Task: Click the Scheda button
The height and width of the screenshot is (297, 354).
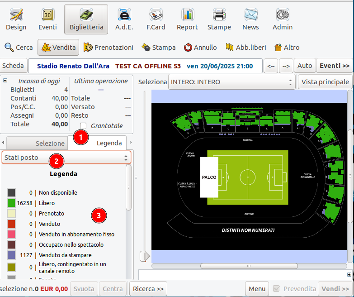Action: [x=13, y=66]
